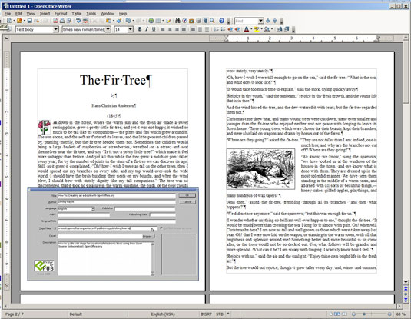The image size is (411, 319).
Task: Set justified text alignment
Action: [184, 29]
